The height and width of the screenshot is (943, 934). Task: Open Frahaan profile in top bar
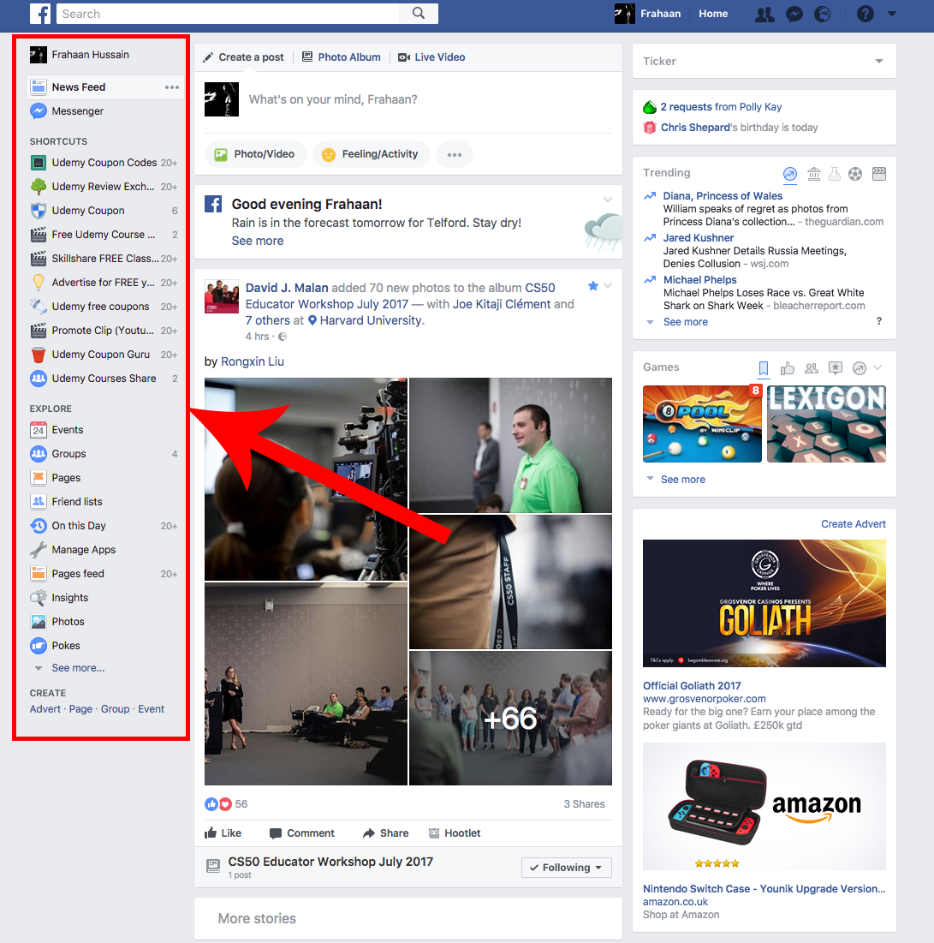point(648,14)
